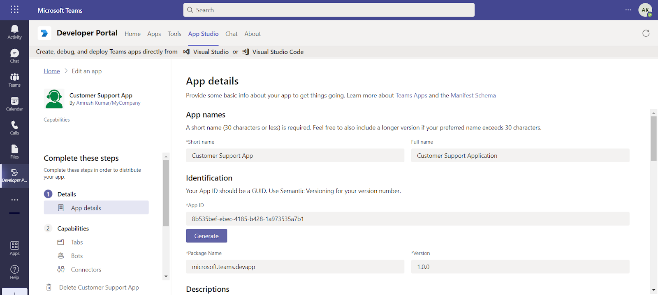
Task: Open the About tab in Developer Portal
Action: click(253, 34)
